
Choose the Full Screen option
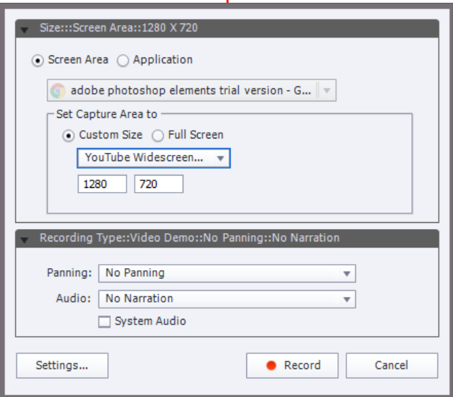[x=157, y=135]
